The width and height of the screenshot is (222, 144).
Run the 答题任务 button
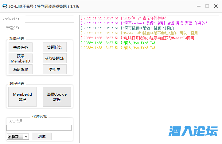pos(54,47)
